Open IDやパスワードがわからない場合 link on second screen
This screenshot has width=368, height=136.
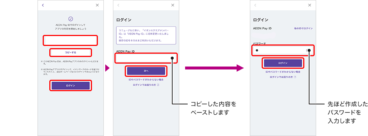(146, 80)
